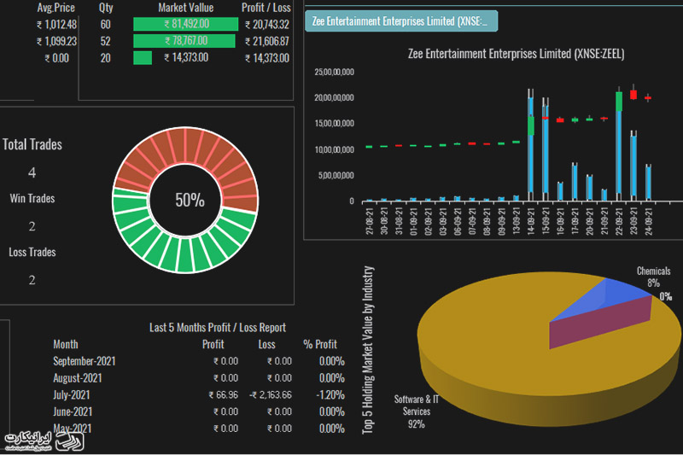Viewport: 683px width, 455px height.
Task: Click the ₹ 66.96 July profit value
Action: [224, 395]
